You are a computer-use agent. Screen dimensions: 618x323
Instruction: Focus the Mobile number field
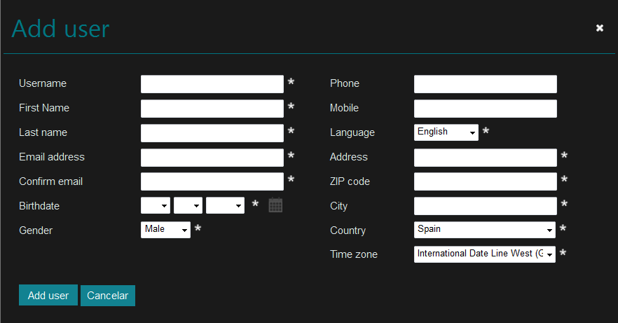coord(485,109)
